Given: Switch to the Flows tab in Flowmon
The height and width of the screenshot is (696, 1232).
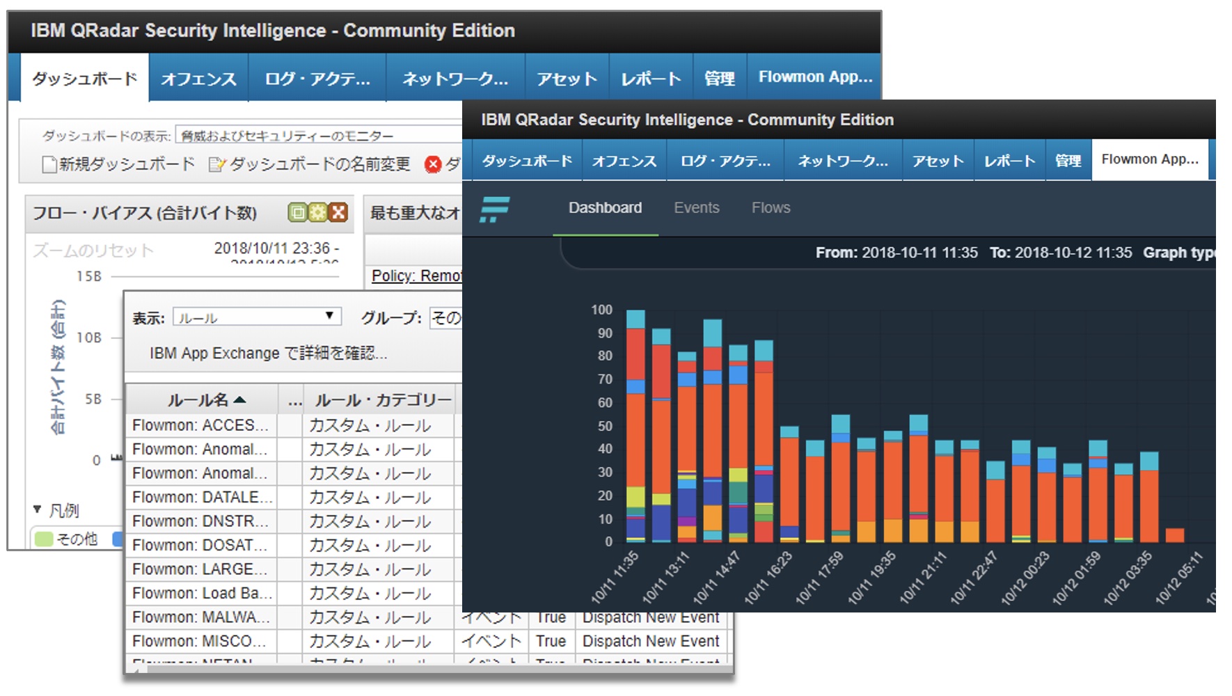Looking at the screenshot, I should click(x=771, y=207).
